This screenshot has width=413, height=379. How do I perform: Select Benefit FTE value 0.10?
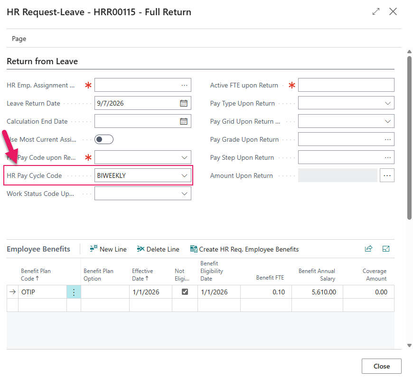click(266, 292)
